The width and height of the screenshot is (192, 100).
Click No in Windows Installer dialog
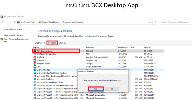[x=112, y=89]
